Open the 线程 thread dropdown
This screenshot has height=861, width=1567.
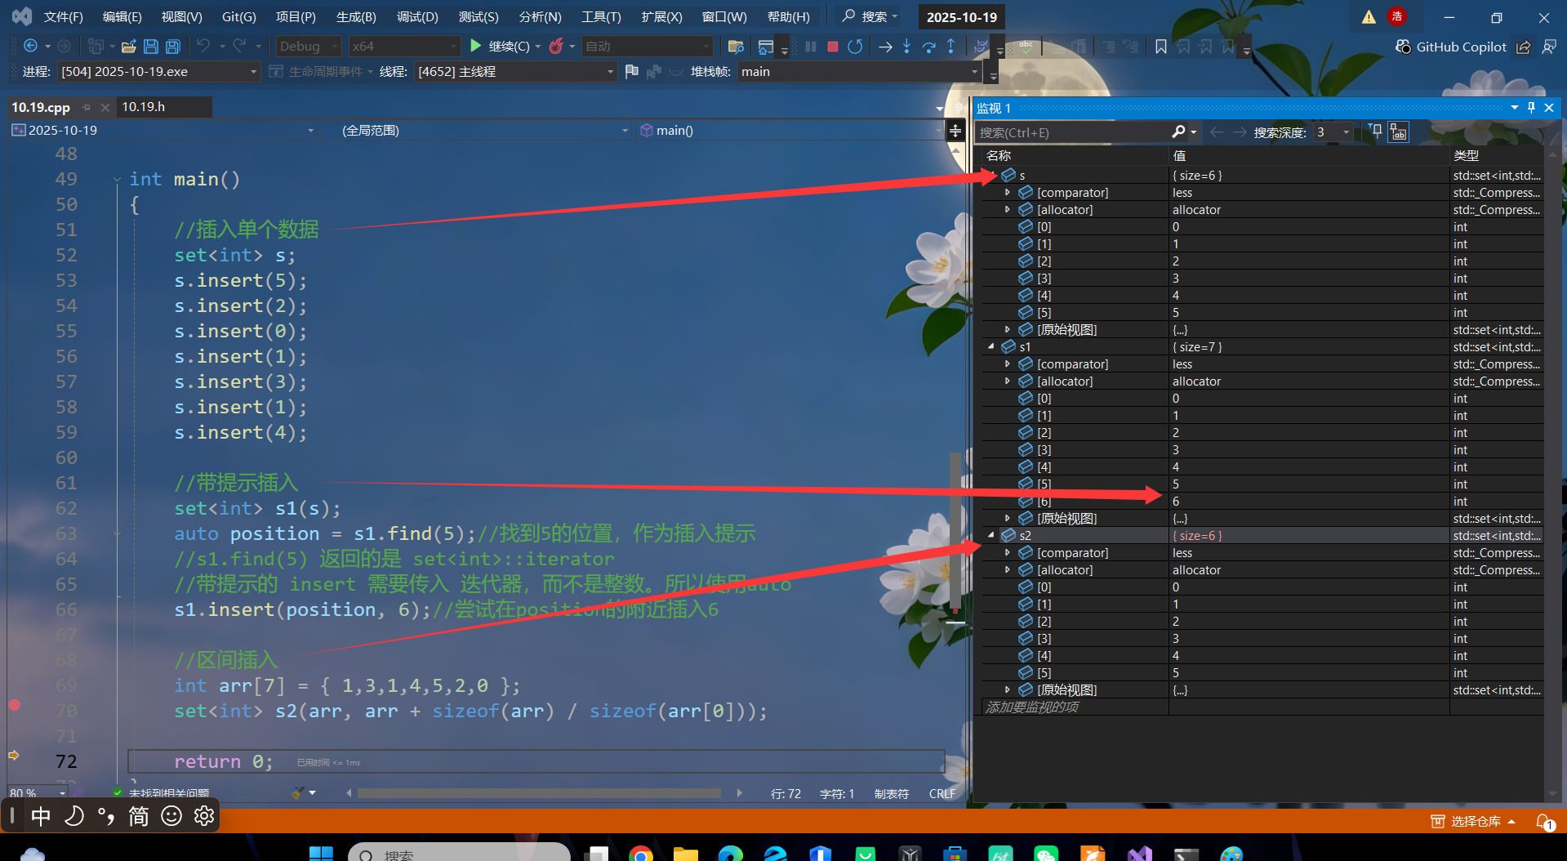(x=515, y=72)
